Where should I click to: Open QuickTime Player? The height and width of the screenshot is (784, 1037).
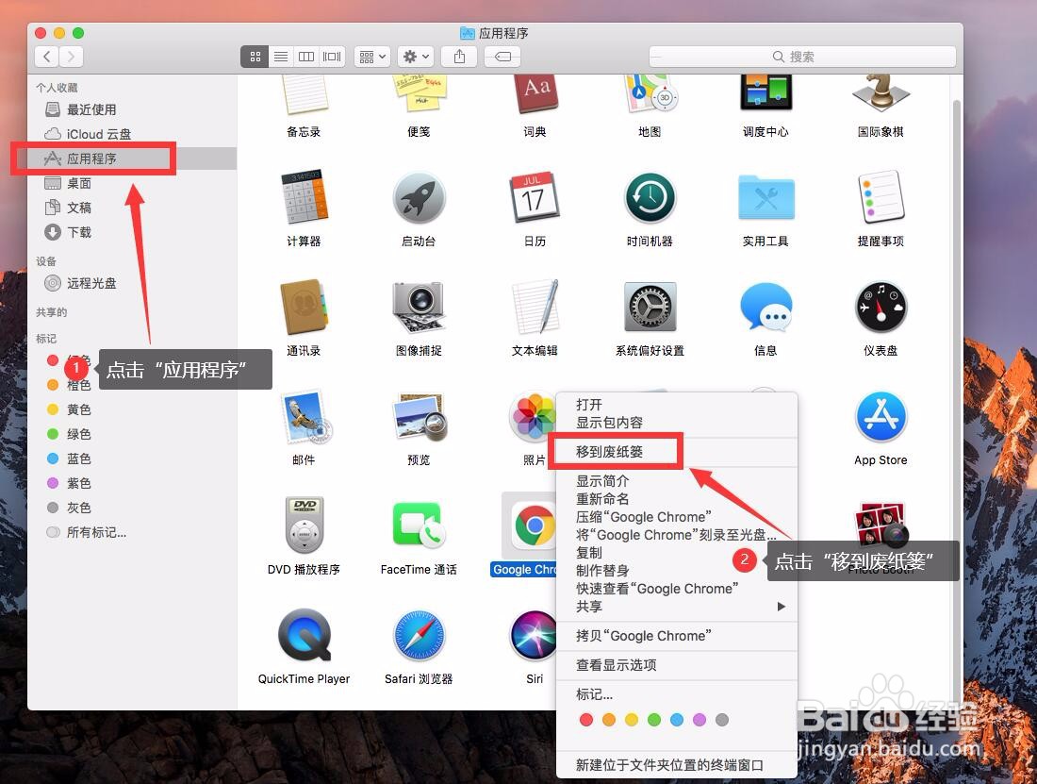(303, 633)
